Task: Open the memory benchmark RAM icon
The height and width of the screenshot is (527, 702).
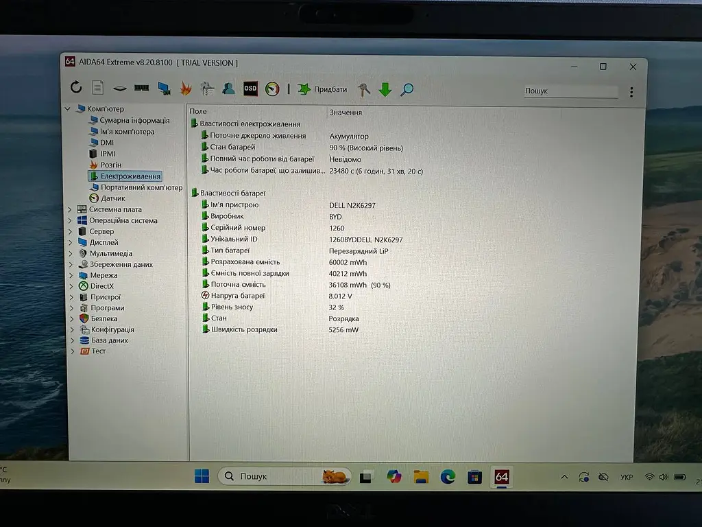Action: (141, 88)
